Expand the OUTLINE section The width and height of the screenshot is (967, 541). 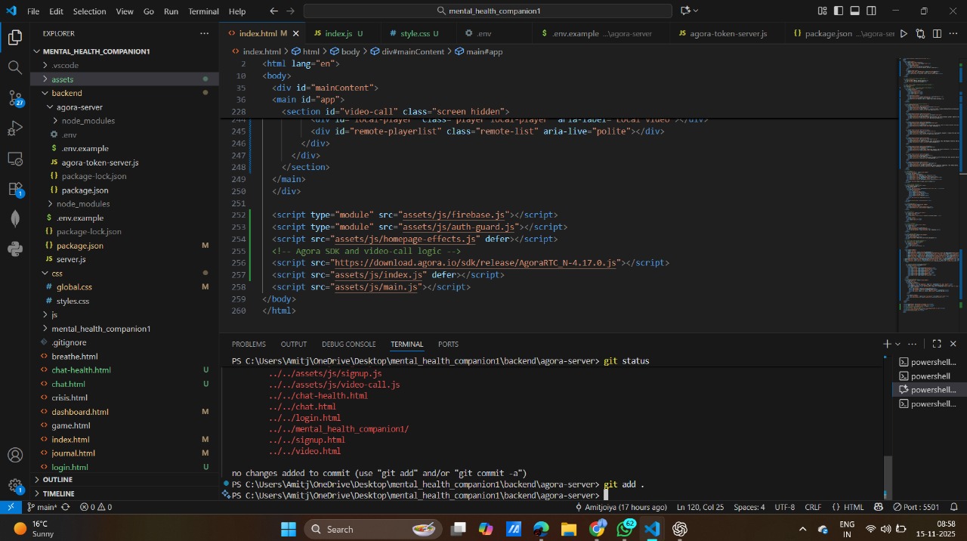click(x=57, y=480)
